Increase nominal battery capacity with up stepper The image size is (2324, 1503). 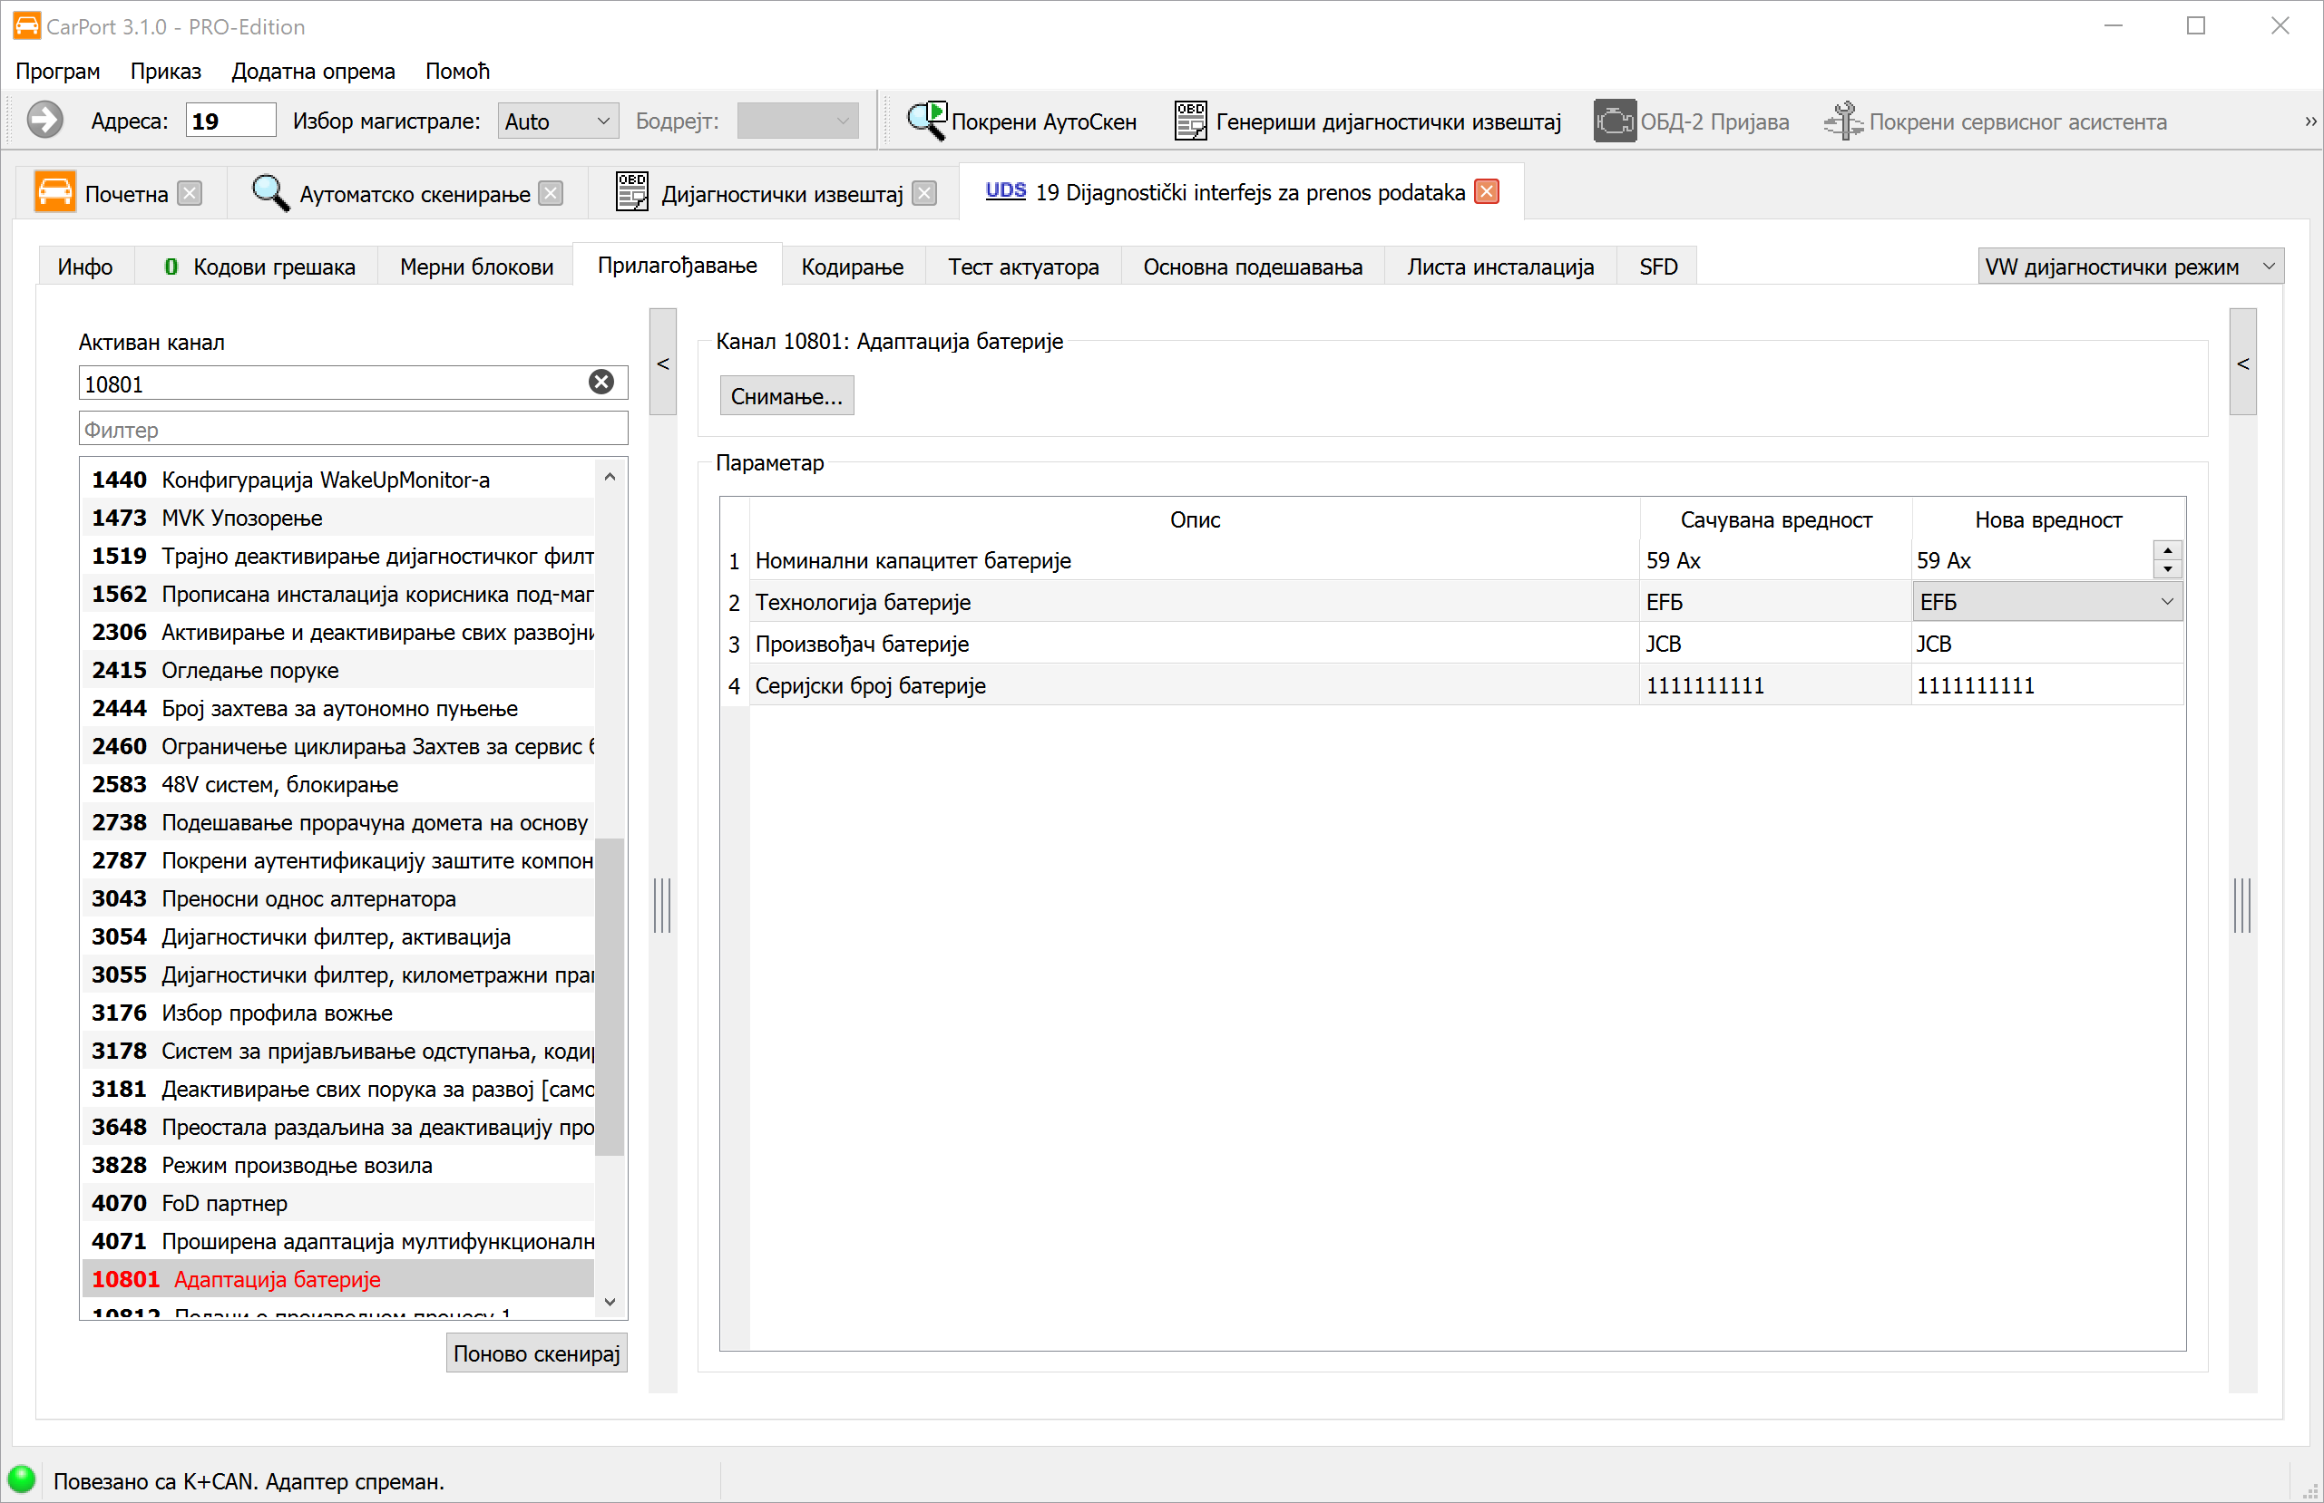click(x=2168, y=551)
